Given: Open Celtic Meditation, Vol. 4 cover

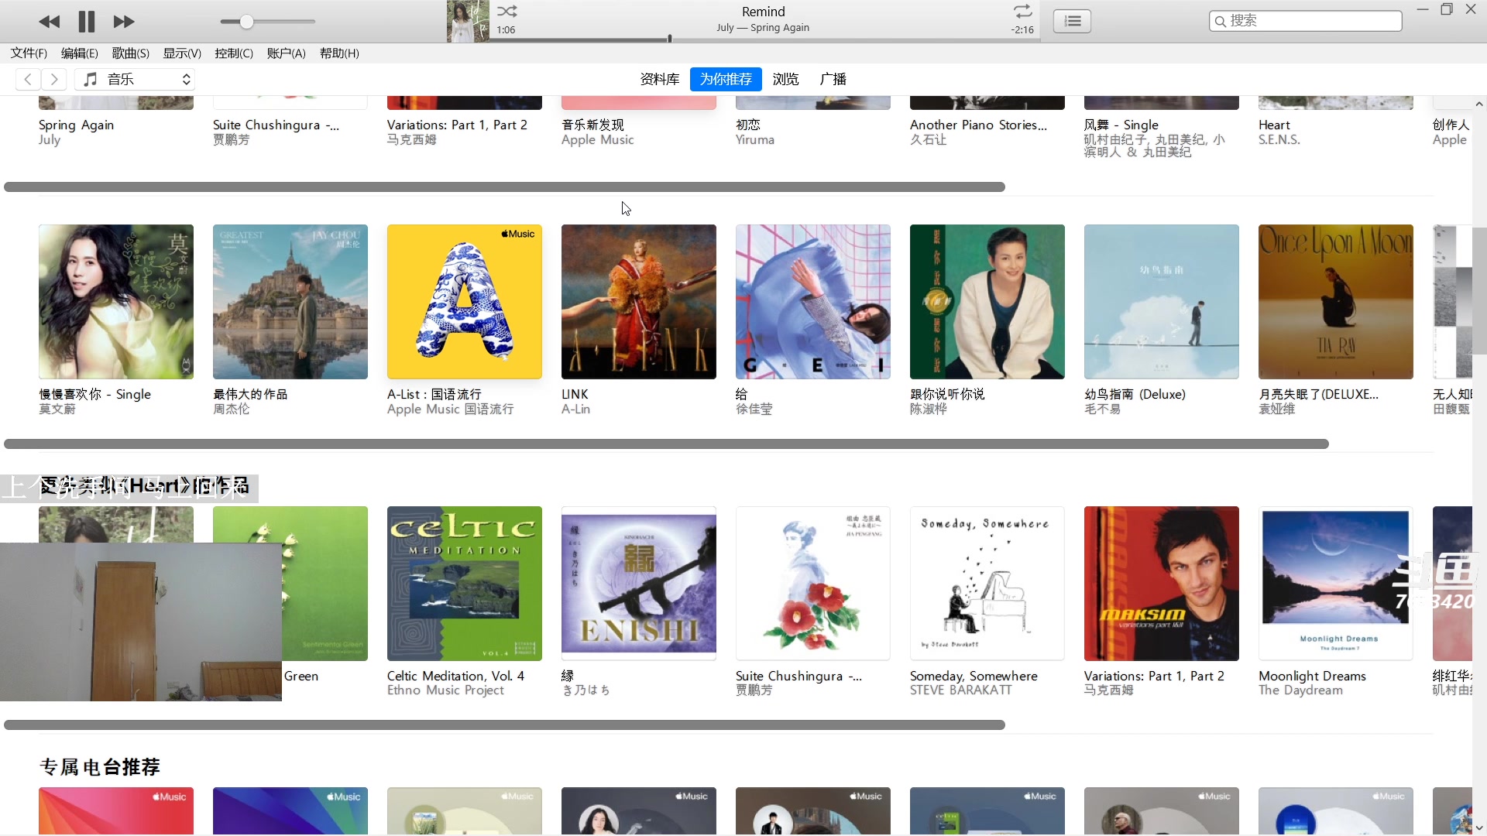Looking at the screenshot, I should 465,584.
